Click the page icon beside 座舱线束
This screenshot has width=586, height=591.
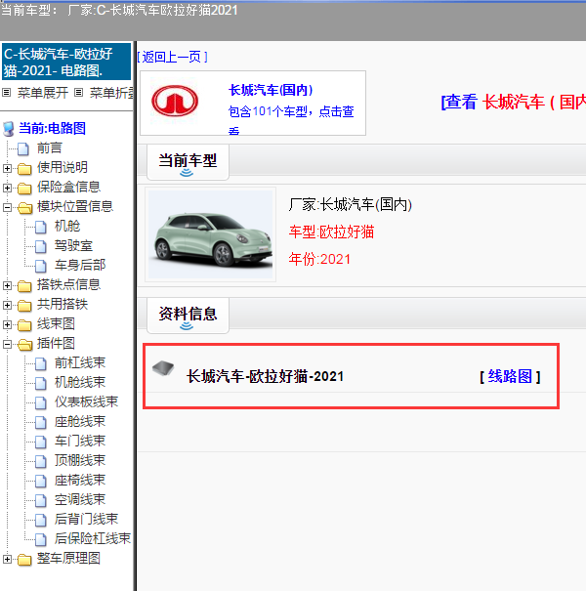41,422
